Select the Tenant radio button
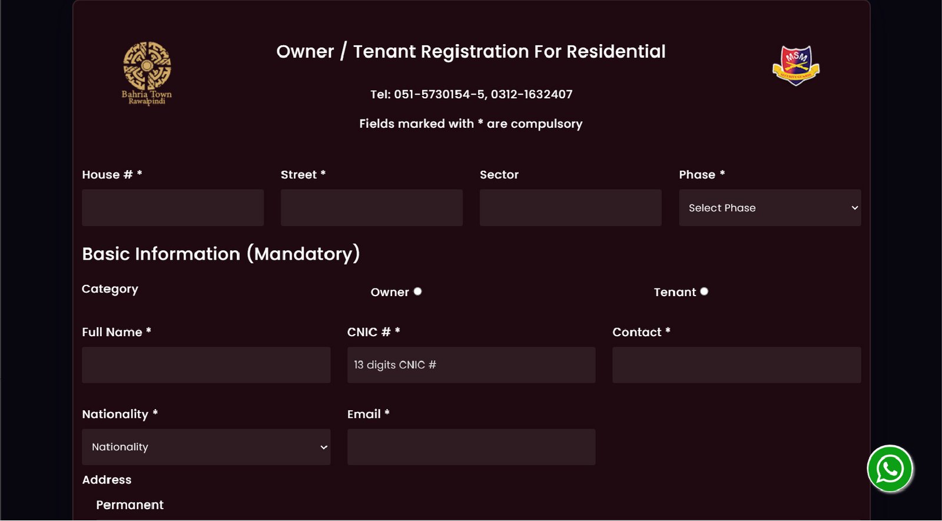 pos(704,291)
